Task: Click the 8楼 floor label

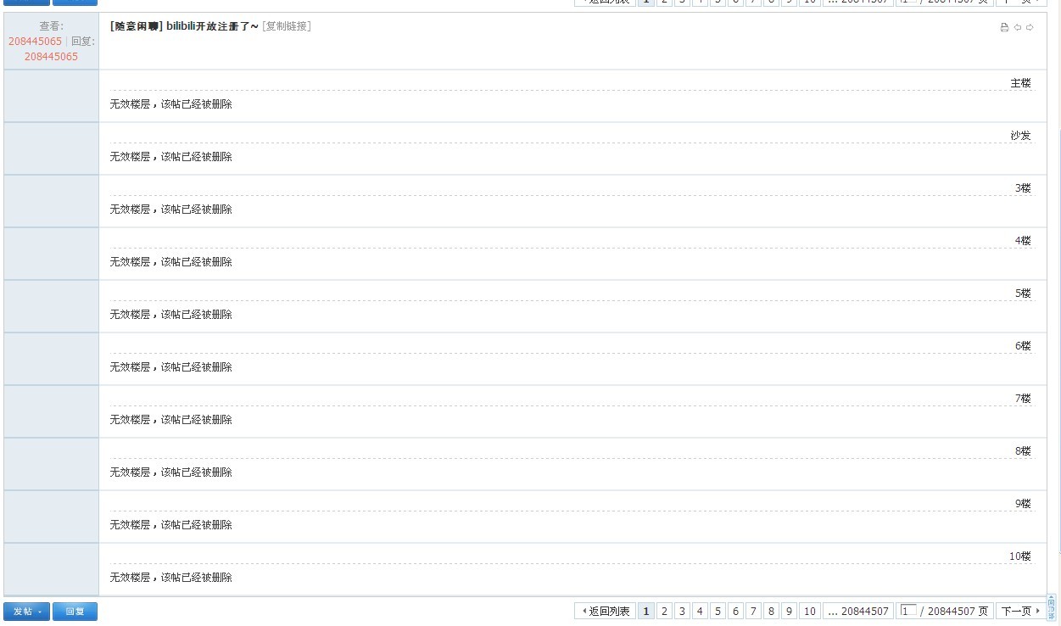Action: (1023, 451)
